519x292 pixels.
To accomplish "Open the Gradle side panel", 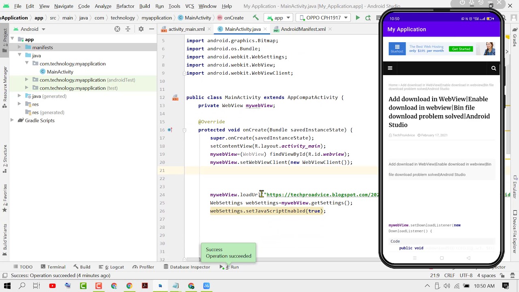I will pyautogui.click(x=515, y=38).
